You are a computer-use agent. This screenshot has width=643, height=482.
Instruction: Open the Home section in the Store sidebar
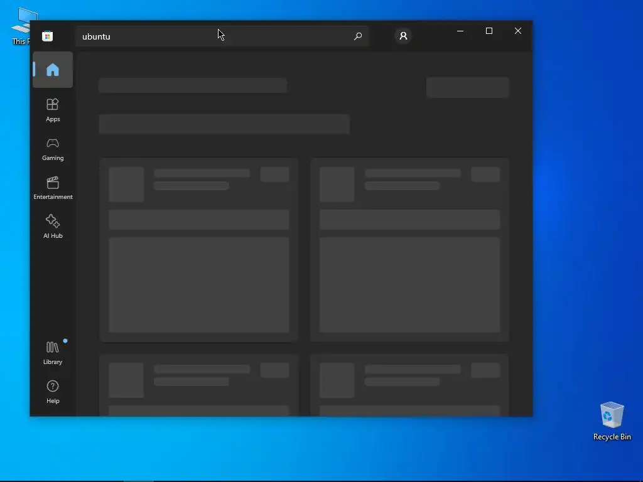coord(53,70)
